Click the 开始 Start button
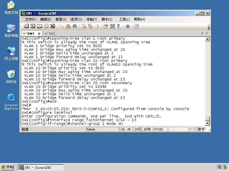The image size is (229, 171). tap(7, 167)
